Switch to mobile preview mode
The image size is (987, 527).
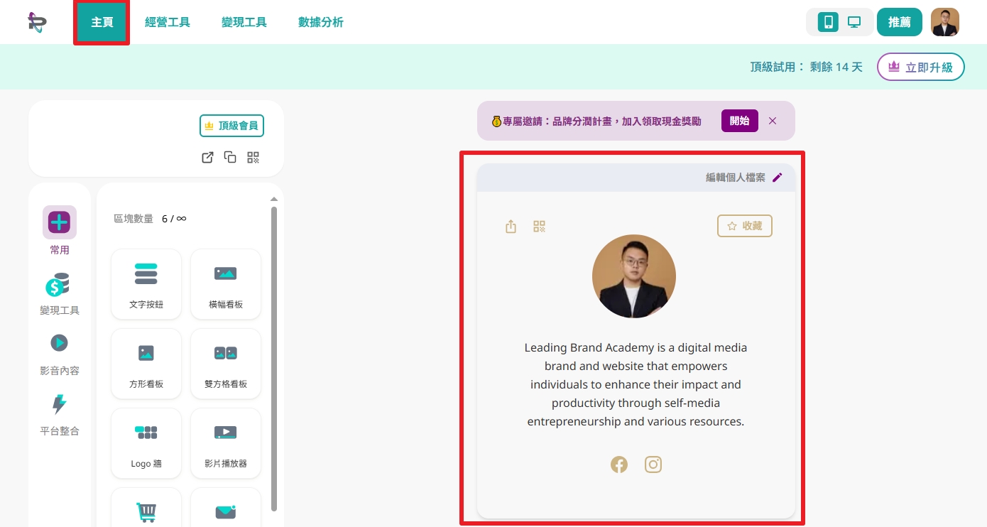[x=828, y=22]
